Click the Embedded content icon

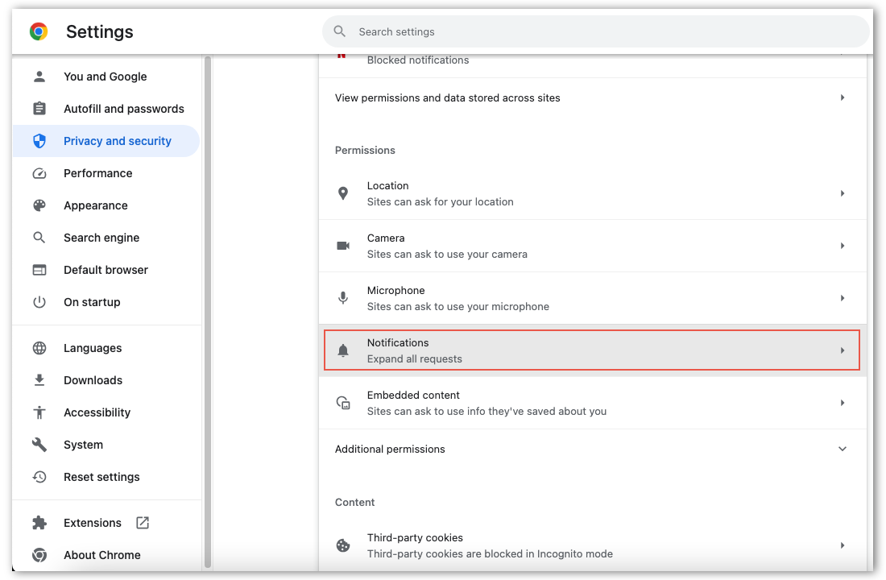pyautogui.click(x=343, y=402)
